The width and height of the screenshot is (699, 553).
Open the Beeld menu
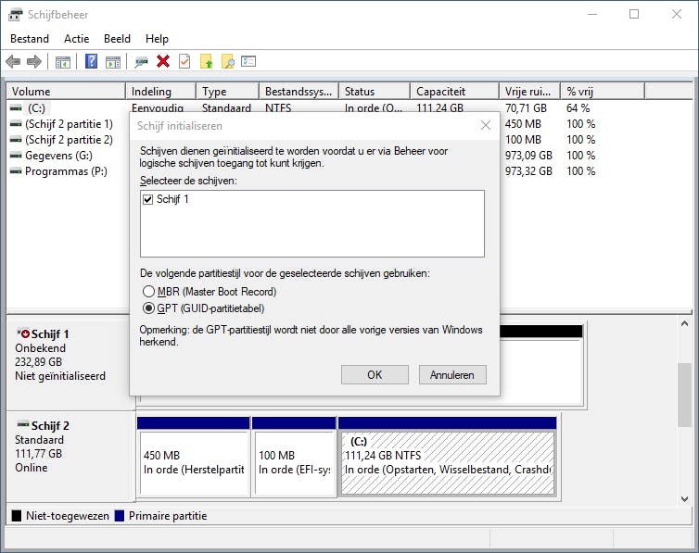[x=117, y=39]
